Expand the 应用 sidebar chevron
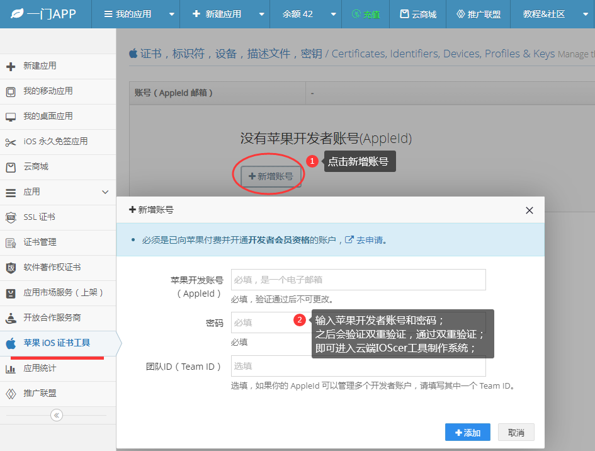The height and width of the screenshot is (451, 595). (x=105, y=192)
